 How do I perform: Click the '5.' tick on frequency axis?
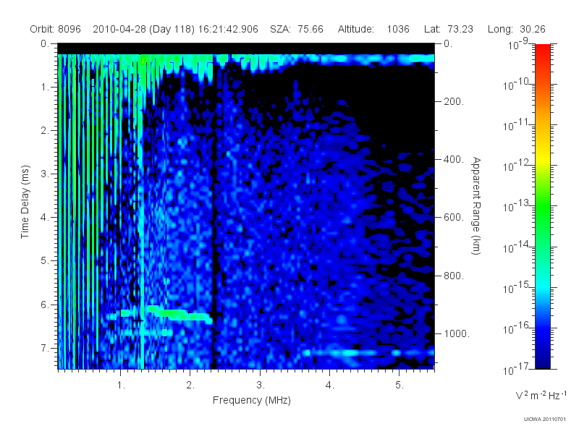pyautogui.click(x=400, y=386)
